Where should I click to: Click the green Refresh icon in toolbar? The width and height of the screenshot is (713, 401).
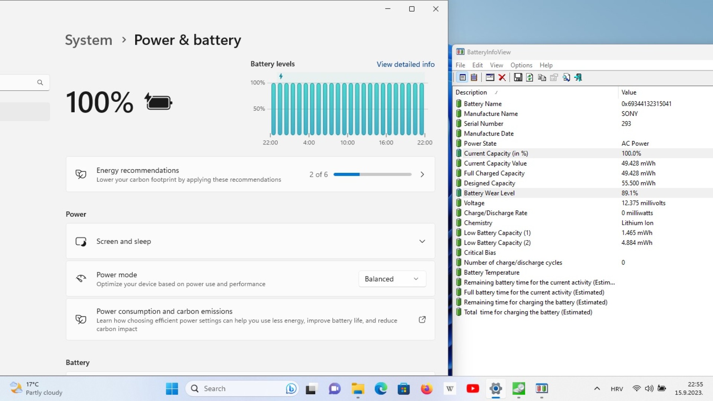point(530,77)
